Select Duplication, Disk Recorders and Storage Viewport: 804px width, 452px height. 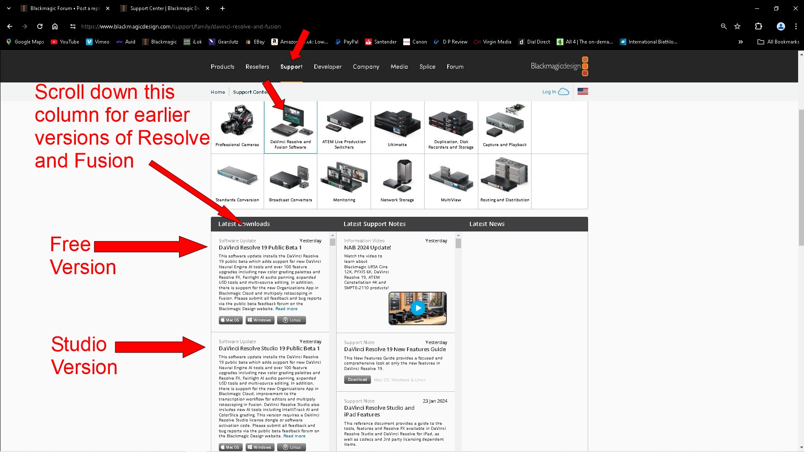[x=451, y=127]
